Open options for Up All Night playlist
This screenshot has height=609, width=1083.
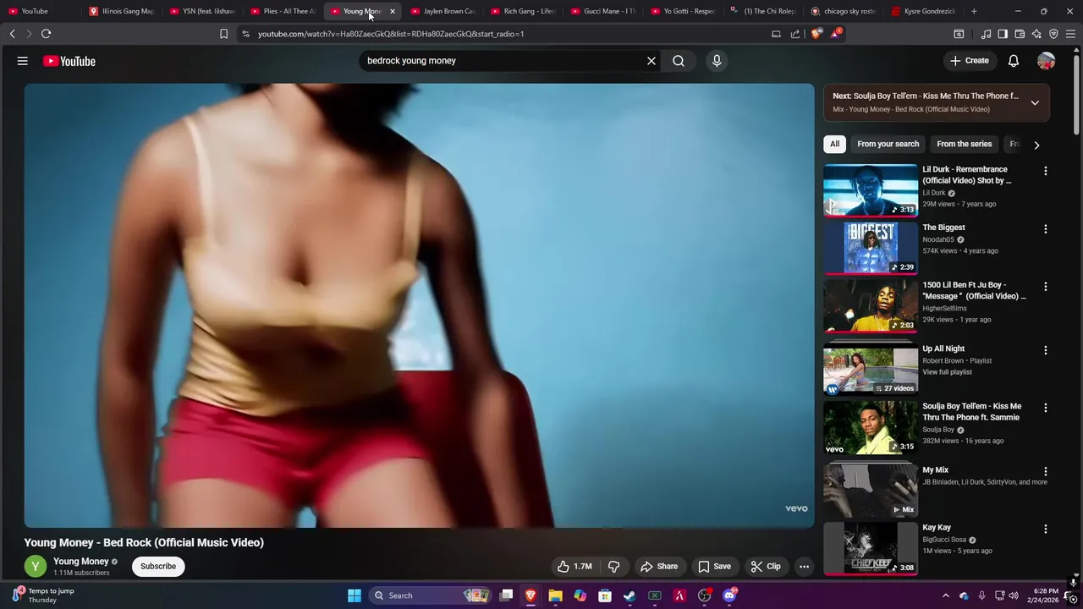coord(1046,350)
